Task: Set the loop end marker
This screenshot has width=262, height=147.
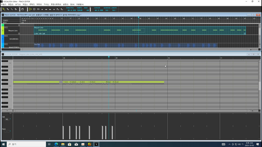Action: 62,9
